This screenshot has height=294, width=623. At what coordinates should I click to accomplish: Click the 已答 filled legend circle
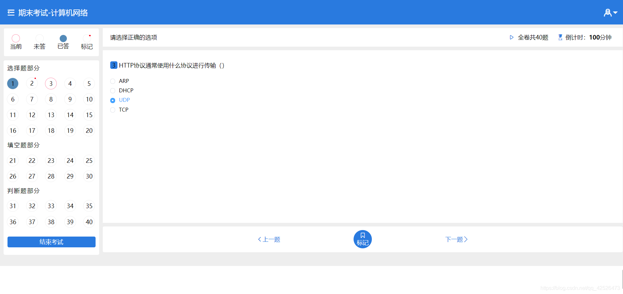coord(63,39)
